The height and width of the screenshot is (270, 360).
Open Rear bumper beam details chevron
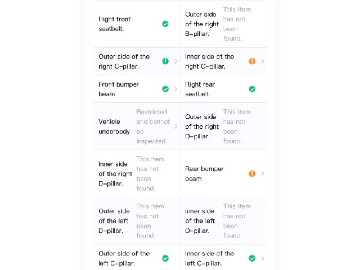pyautogui.click(x=263, y=174)
